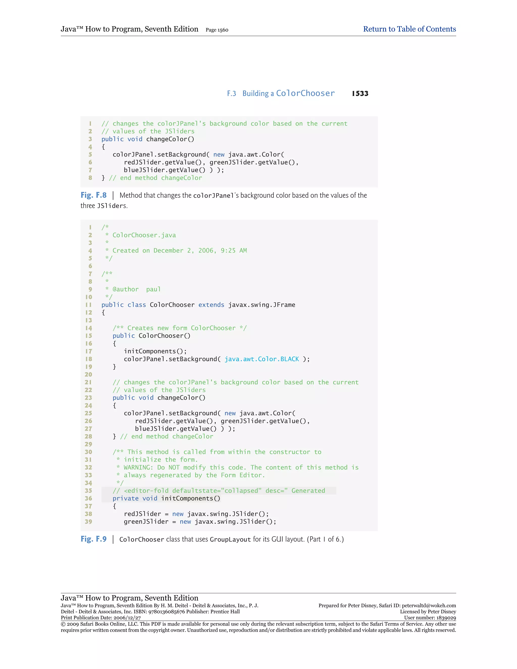Viewport: 517px width, 669px height.
Task: Click the java.awt.Color.BLACK text in code
Action: point(262,359)
